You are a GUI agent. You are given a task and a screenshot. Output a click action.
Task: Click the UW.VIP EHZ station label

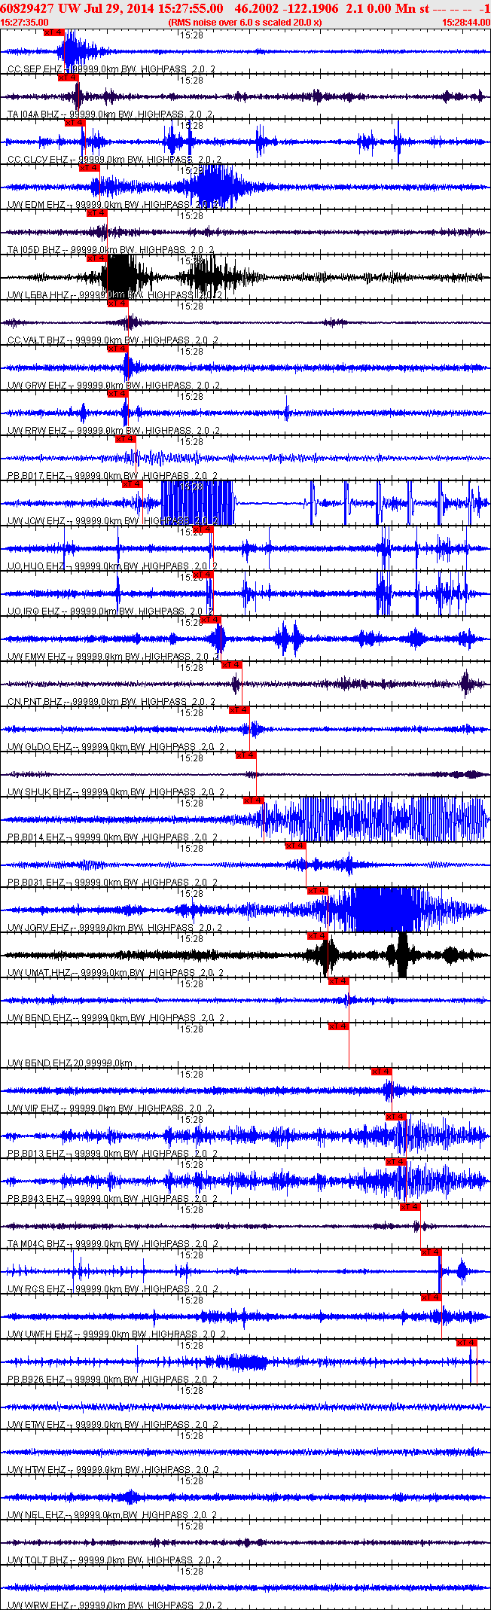point(110,1108)
